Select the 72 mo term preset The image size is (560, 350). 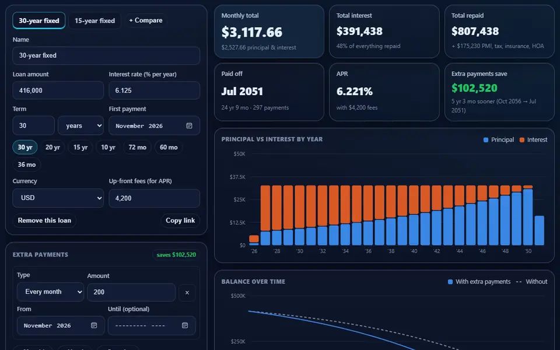point(138,147)
